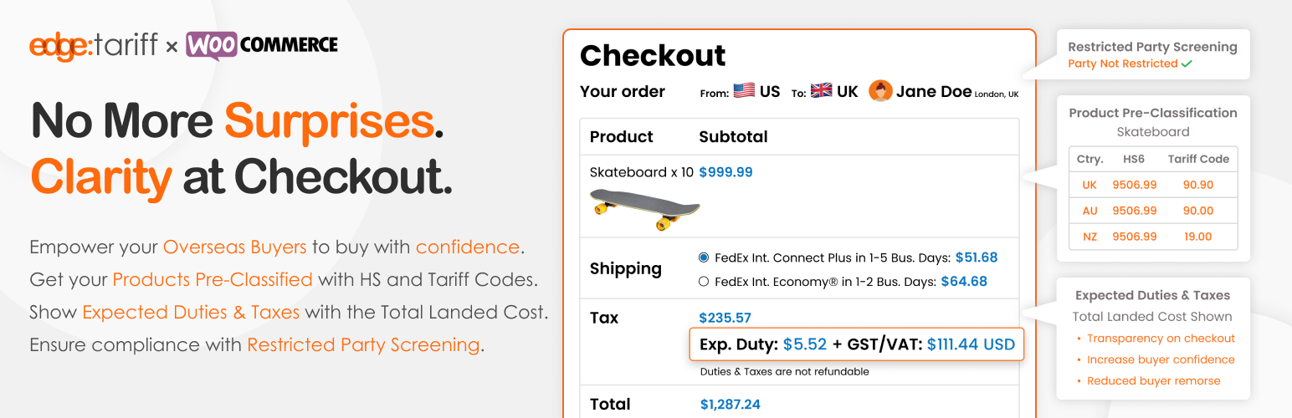Screen dimensions: 1292x418
Task: Click the $1,287.24 total amount
Action: [730, 405]
